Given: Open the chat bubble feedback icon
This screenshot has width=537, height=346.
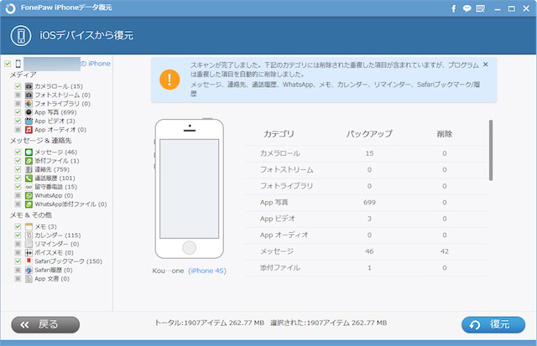Looking at the screenshot, I should click(x=467, y=8).
